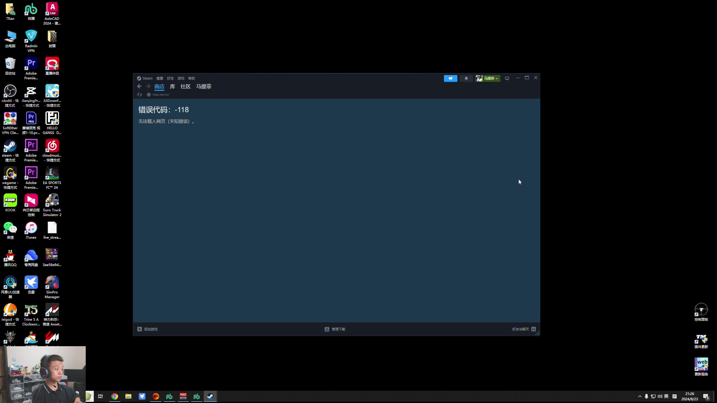Switch to the 库 tab
Screen dimensions: 717x403
coord(173,86)
